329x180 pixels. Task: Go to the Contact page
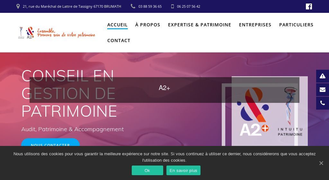pyautogui.click(x=119, y=40)
